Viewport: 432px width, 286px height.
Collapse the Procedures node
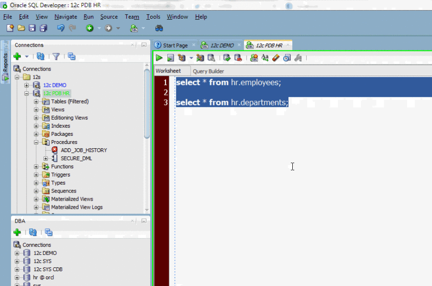tap(36, 142)
